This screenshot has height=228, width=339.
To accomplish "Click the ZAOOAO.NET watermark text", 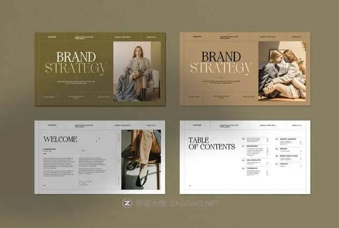I will click(x=194, y=203).
